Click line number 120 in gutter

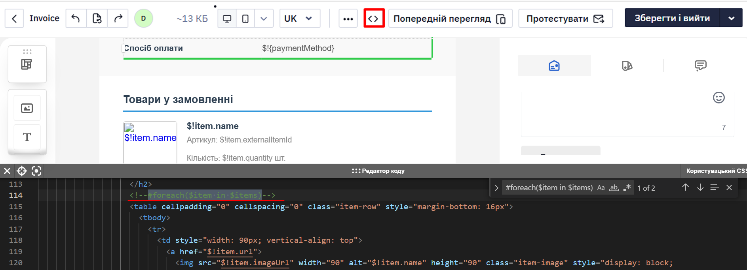pyautogui.click(x=16, y=262)
